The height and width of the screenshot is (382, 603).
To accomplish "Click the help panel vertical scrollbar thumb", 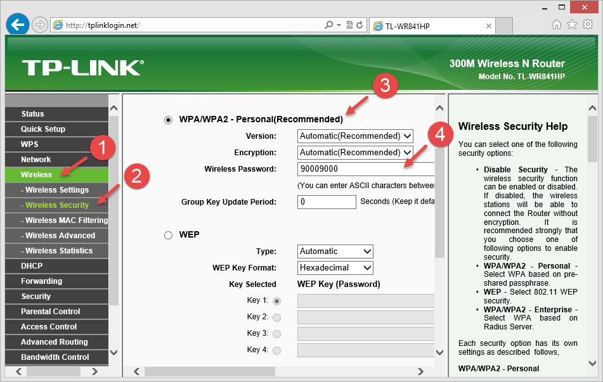I will click(593, 139).
